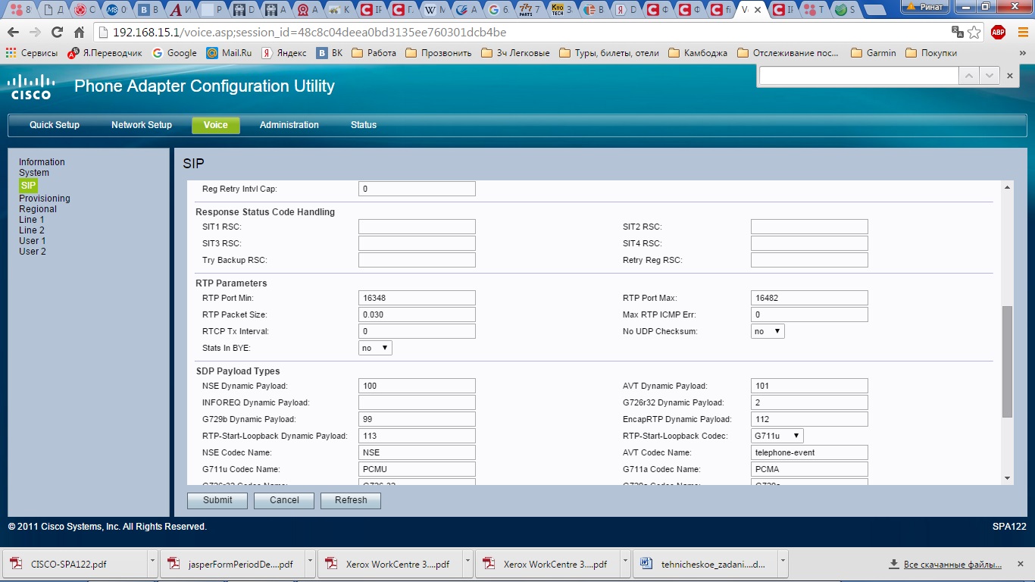Screen dimensions: 1035x582
Task: Go back with browser back arrow
Action: click(x=14, y=33)
